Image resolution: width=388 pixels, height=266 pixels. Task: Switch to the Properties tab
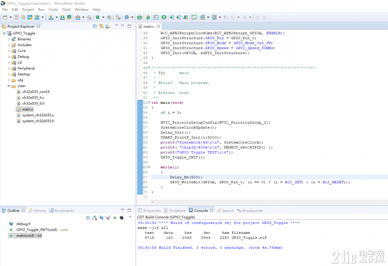pyautogui.click(x=150, y=211)
